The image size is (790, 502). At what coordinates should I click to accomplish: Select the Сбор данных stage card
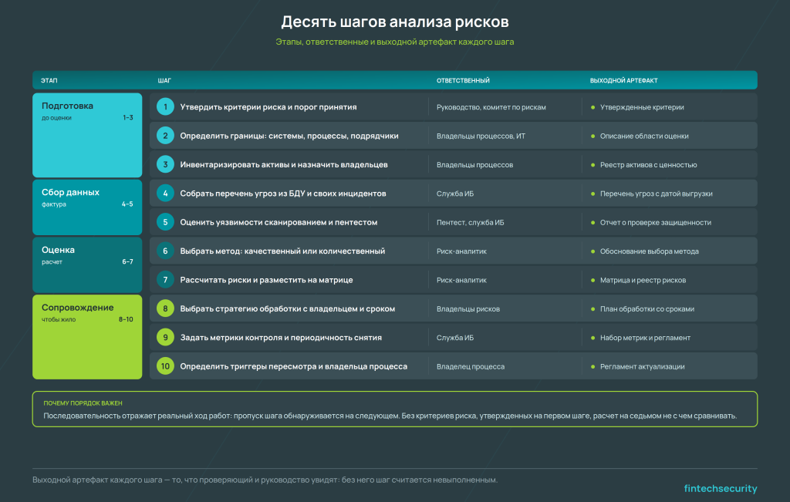click(87, 207)
